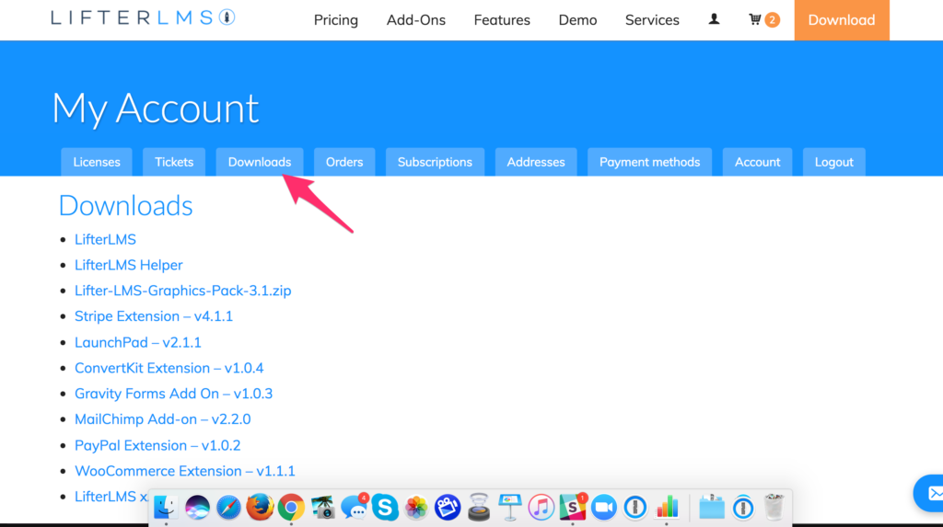
Task: Open the shopping cart icon
Action: [757, 19]
